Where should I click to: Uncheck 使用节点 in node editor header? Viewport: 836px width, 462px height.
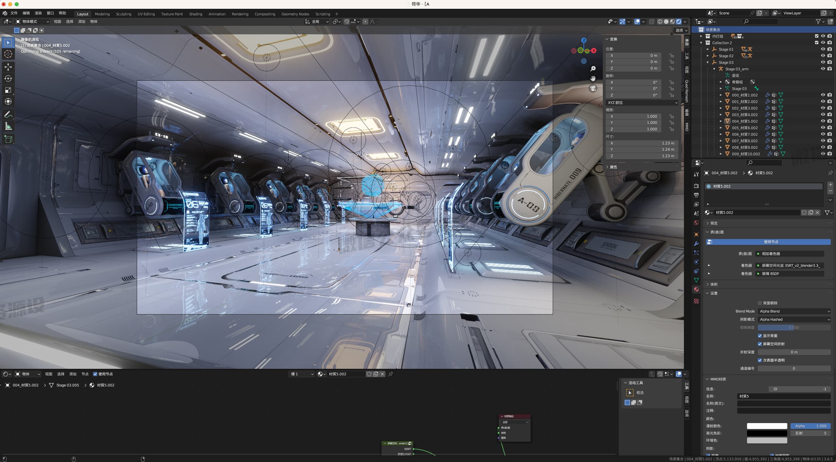click(x=95, y=374)
